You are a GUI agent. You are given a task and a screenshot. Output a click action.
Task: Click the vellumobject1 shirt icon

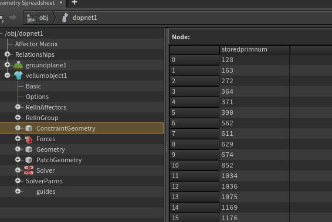point(18,76)
